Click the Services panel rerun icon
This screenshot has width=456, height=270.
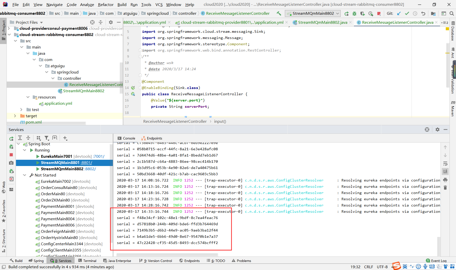point(11,139)
